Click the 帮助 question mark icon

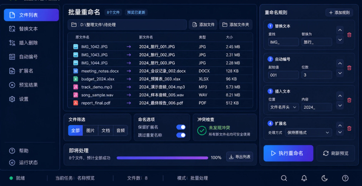[12, 151]
